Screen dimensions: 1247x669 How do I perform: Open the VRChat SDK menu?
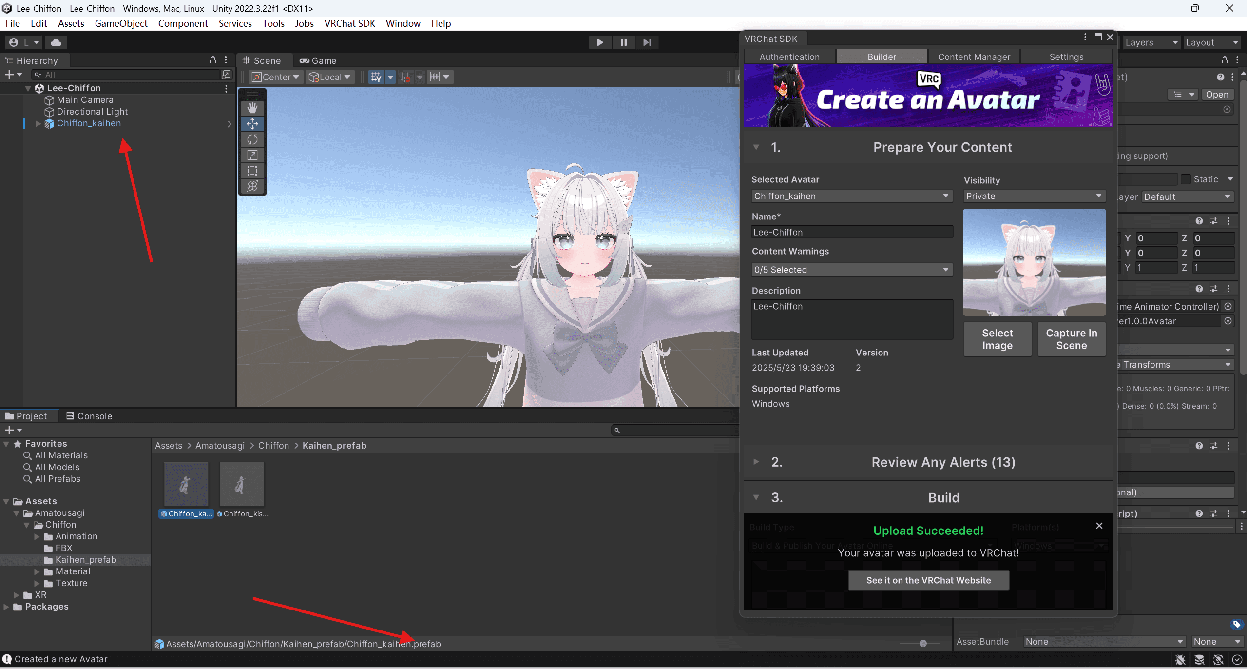(350, 23)
